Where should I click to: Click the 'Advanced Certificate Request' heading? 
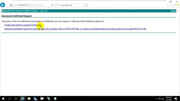[x=17, y=16]
